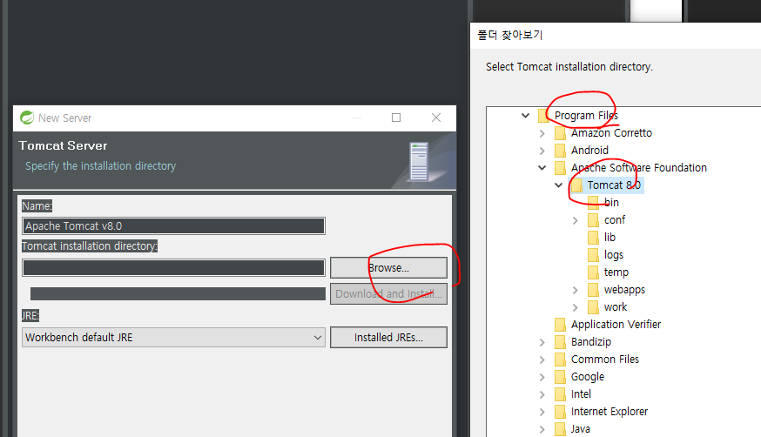761x437 pixels.
Task: Select the Amazon Corretto folder
Action: pyautogui.click(x=611, y=133)
